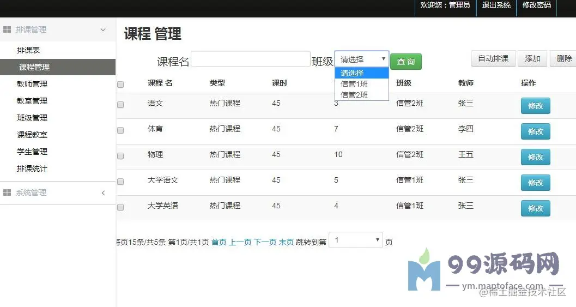576x307 pixels.
Task: Click the 类型 column header
Action: point(217,83)
